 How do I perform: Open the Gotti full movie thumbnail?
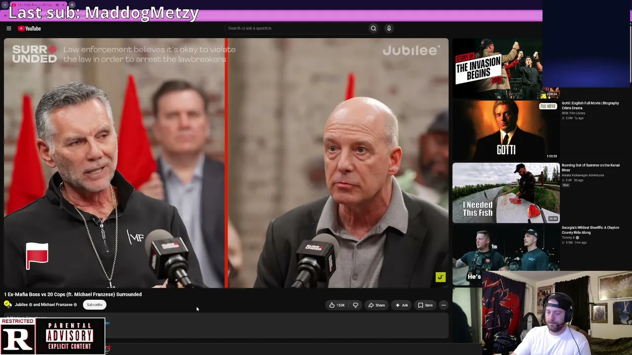(x=506, y=131)
